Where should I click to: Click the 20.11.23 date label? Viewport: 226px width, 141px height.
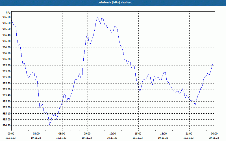coord(214,138)
